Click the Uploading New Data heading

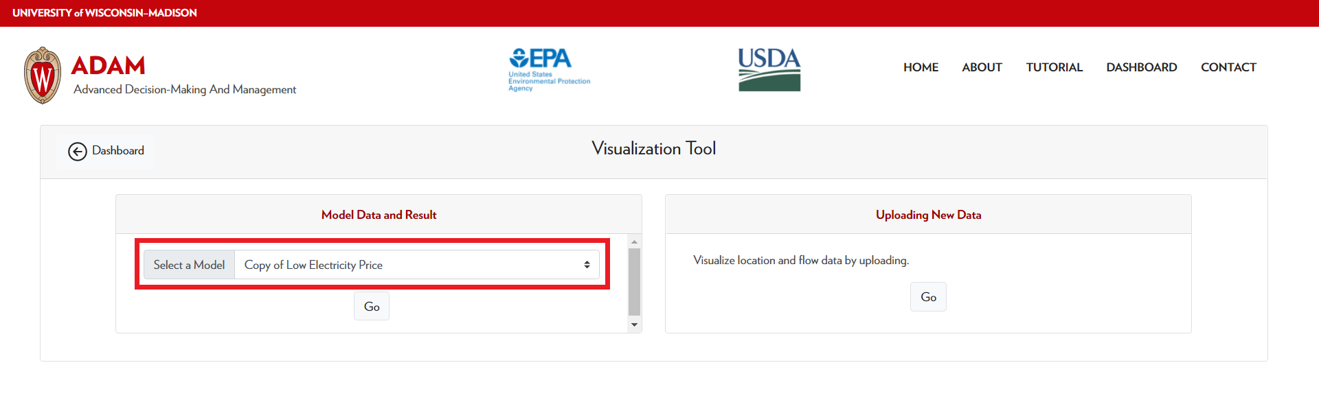click(928, 215)
